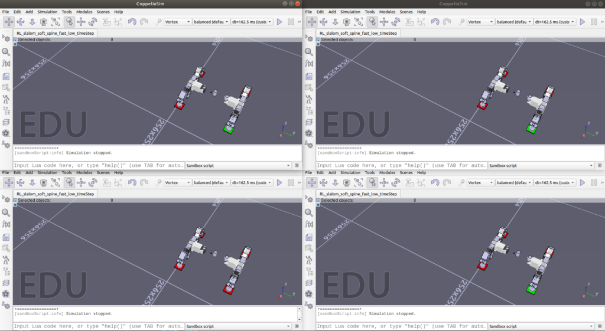Click console scrollbar in bottom-left window

click(300, 314)
